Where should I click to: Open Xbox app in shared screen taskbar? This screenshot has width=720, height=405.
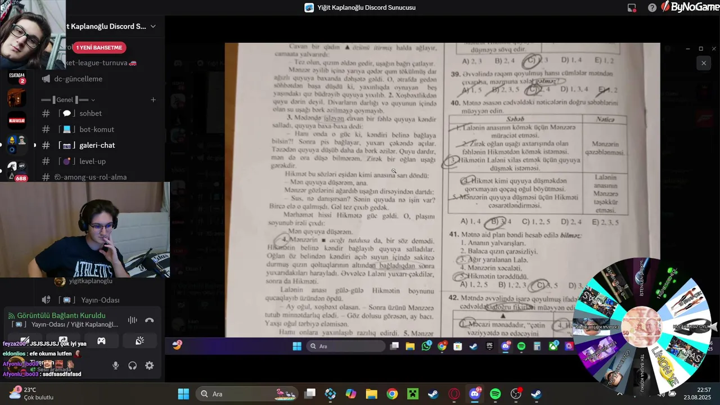553,346
